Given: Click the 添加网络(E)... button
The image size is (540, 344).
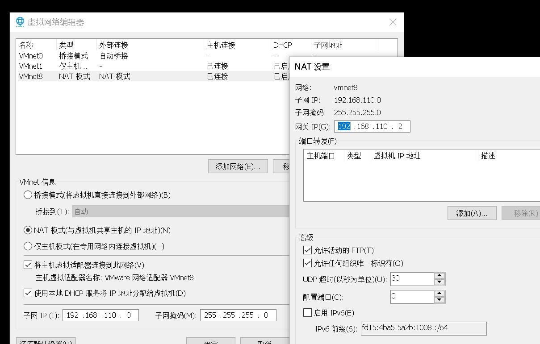Looking at the screenshot, I should click(x=238, y=166).
